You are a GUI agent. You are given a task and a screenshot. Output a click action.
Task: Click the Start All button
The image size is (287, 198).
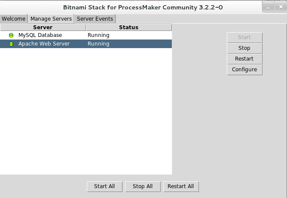coord(104,186)
